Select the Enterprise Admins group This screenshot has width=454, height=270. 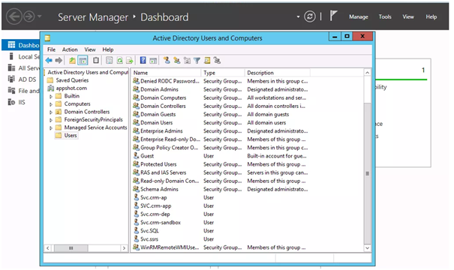tap(161, 131)
